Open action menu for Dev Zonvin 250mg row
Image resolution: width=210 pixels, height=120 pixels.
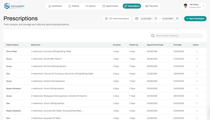(x=197, y=103)
